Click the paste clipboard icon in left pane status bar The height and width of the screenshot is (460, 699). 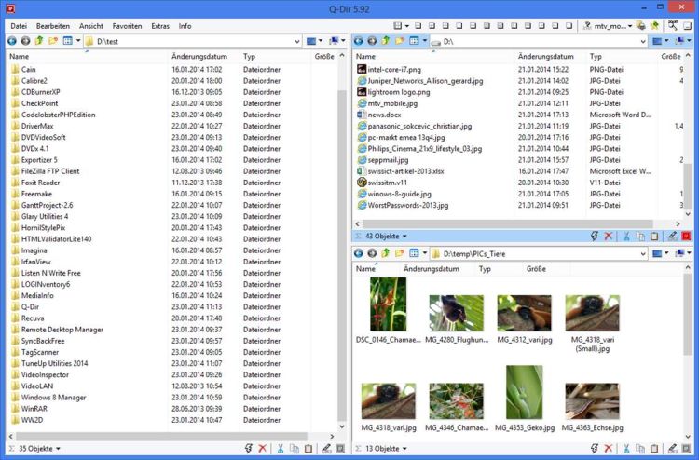pos(308,448)
